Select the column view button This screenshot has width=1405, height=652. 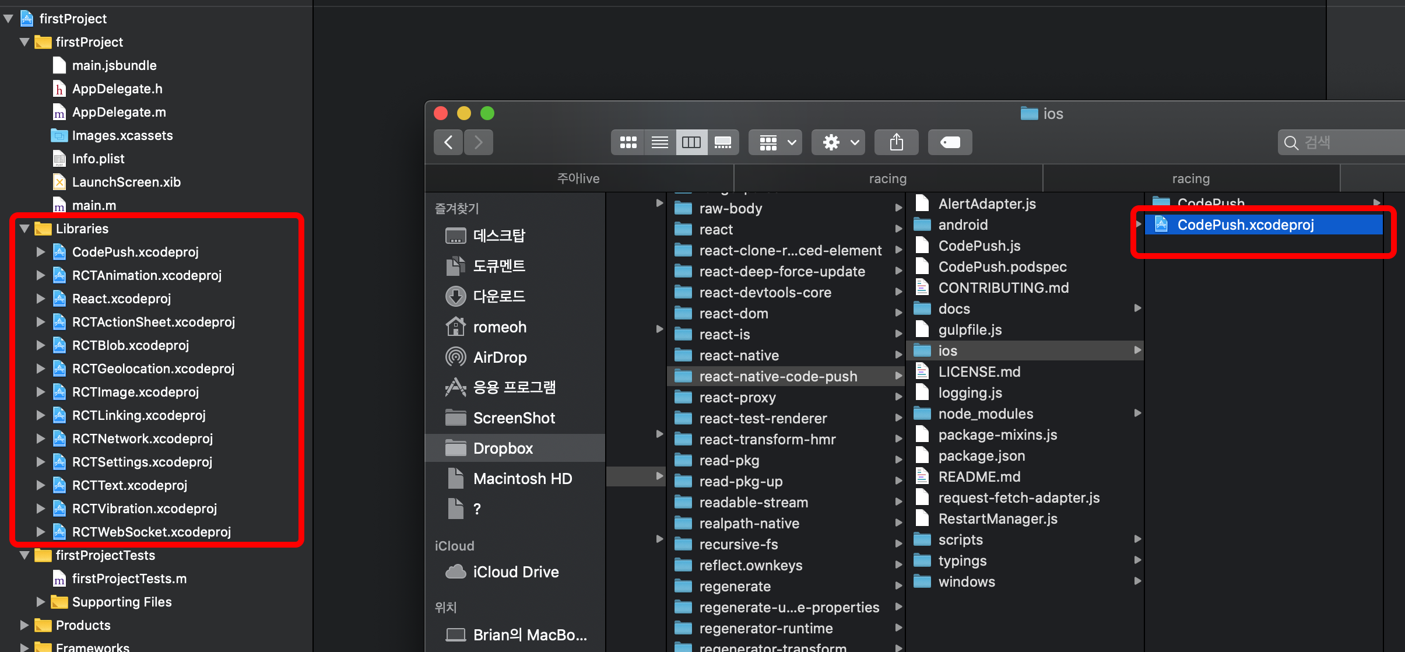(691, 142)
